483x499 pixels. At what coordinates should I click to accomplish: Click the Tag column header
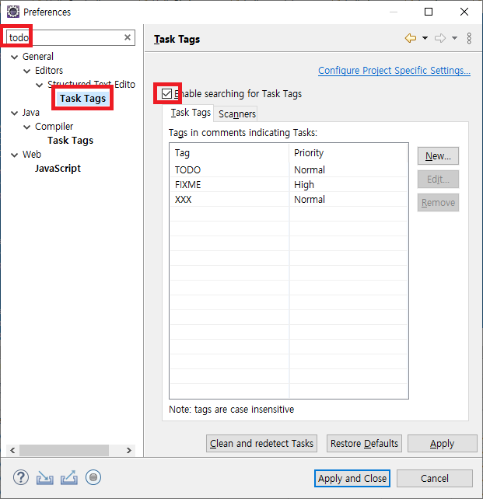[229, 153]
